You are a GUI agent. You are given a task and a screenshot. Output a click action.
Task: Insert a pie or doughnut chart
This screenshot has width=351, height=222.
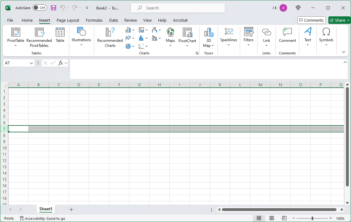tap(128, 46)
